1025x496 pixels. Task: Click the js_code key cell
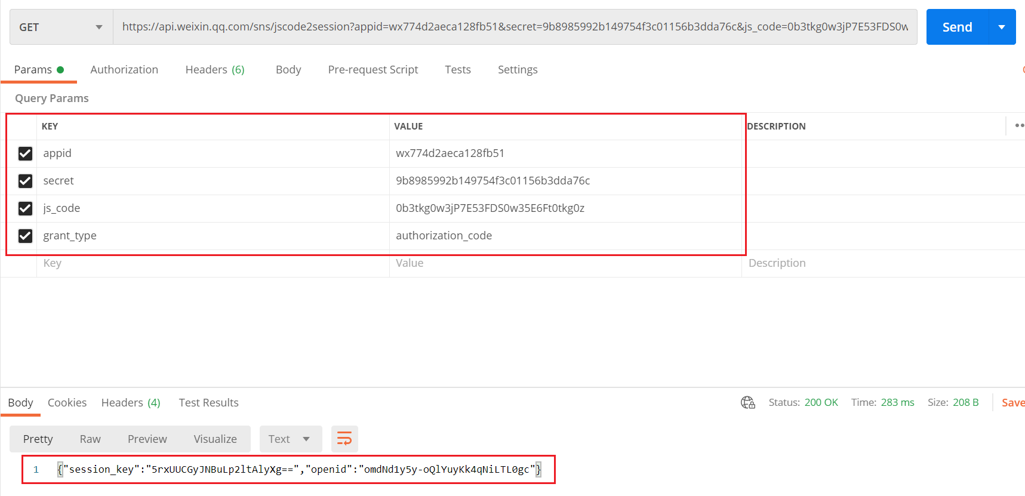213,208
